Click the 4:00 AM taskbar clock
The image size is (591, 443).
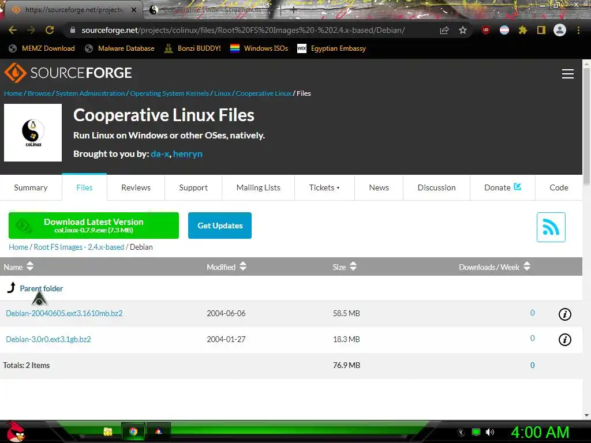click(540, 432)
